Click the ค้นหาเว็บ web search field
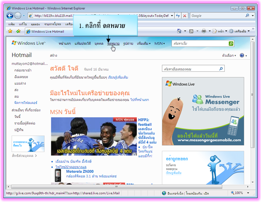 [200, 43]
